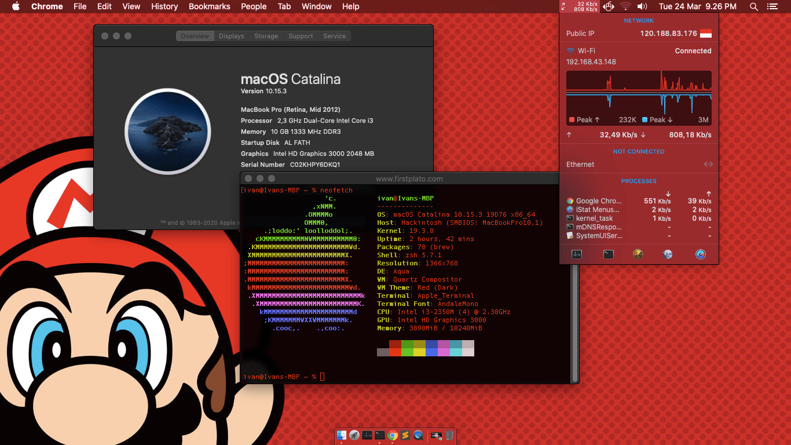This screenshot has width=791, height=445.
Task: Click Google Chrome process icon in iStat
Action: click(570, 201)
